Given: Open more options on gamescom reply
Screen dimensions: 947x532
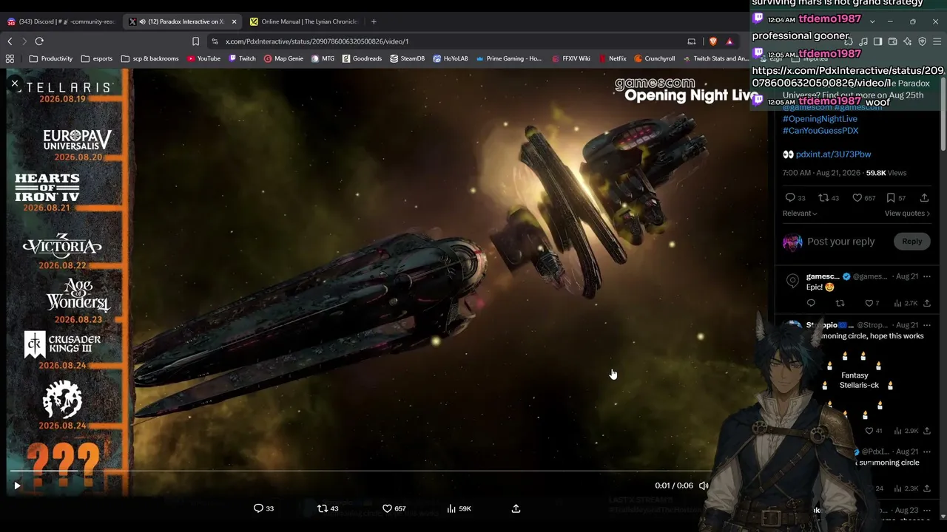Looking at the screenshot, I should point(926,277).
